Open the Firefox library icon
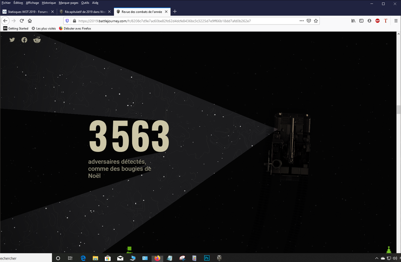Image resolution: width=401 pixels, height=262 pixels. click(x=353, y=21)
